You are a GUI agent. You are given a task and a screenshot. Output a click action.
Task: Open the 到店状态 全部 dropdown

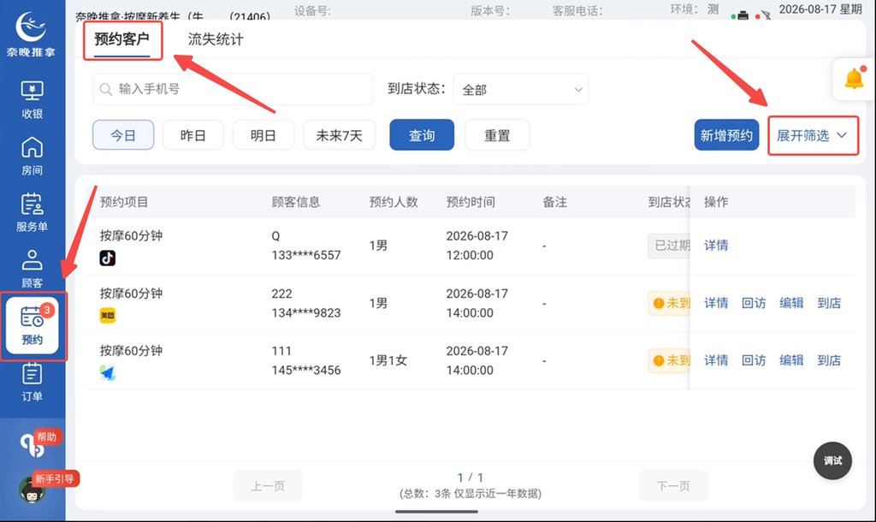click(x=521, y=89)
